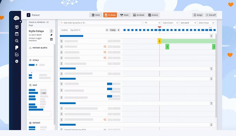Click the Assign button
The height and width of the screenshot is (136, 236).
[198, 15]
